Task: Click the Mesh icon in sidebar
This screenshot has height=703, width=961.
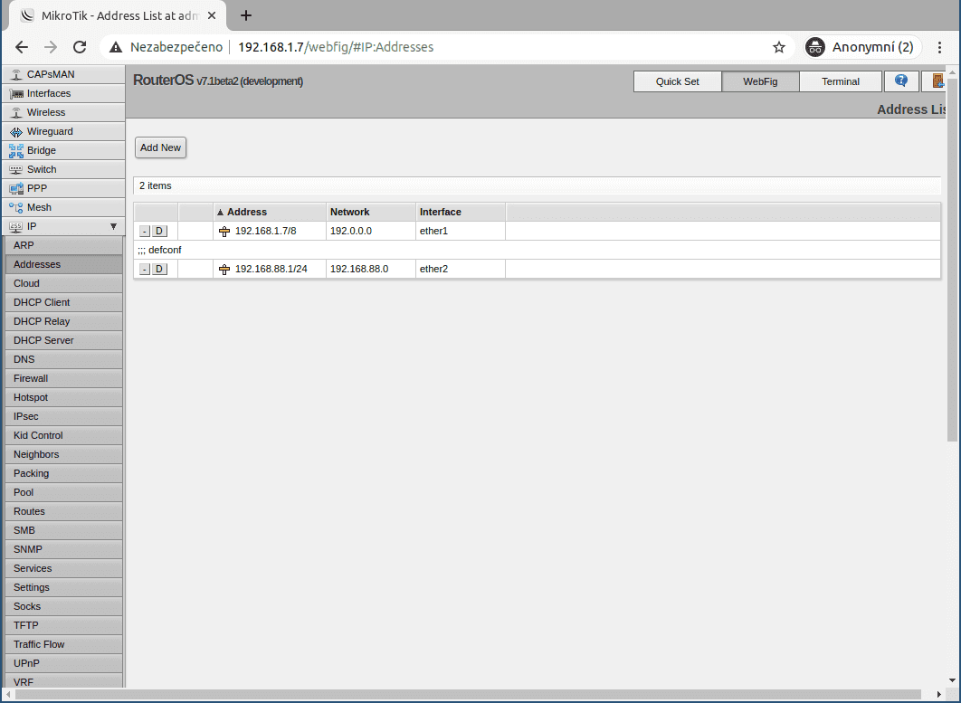Action: [x=16, y=208]
